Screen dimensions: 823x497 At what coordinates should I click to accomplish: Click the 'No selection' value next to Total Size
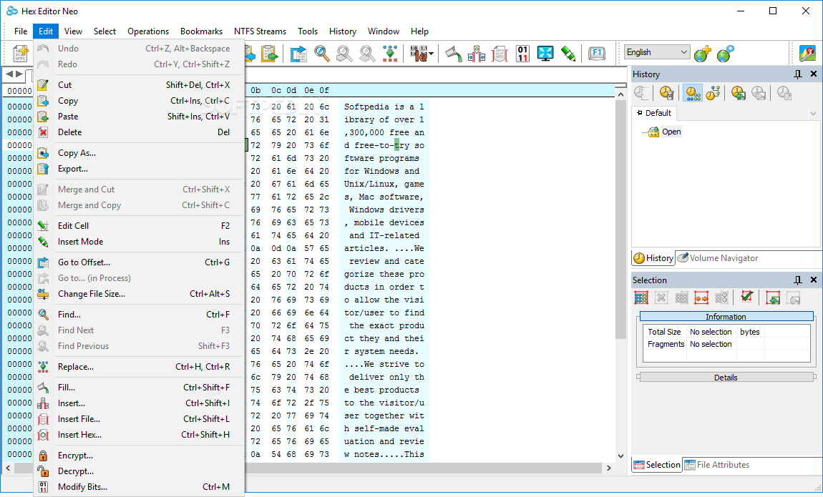coord(711,332)
